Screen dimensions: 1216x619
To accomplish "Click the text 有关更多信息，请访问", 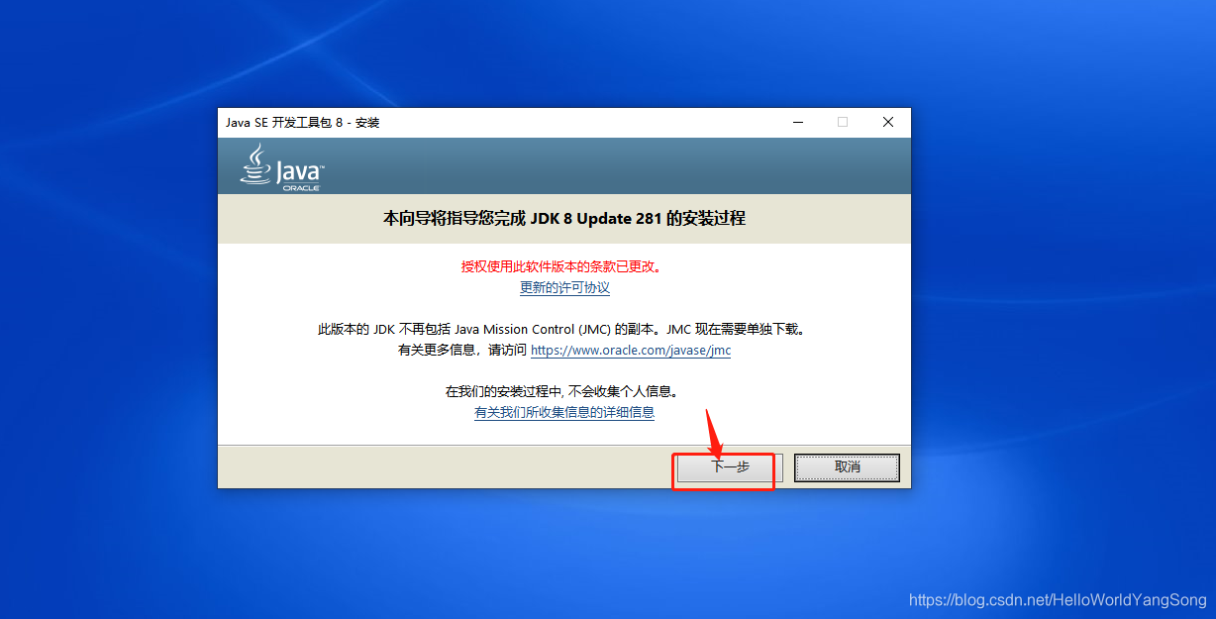I will [x=462, y=351].
